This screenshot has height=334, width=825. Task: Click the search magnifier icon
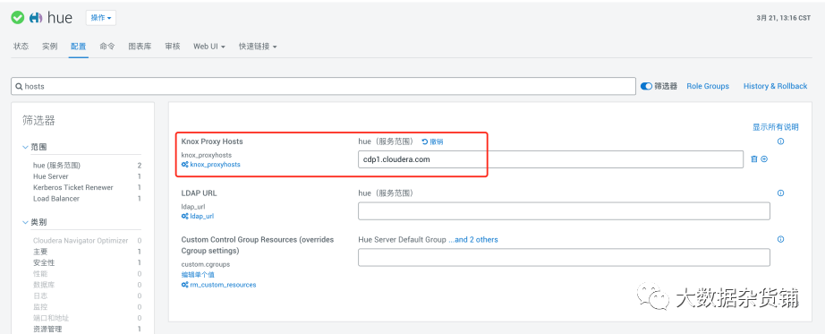[x=19, y=86]
